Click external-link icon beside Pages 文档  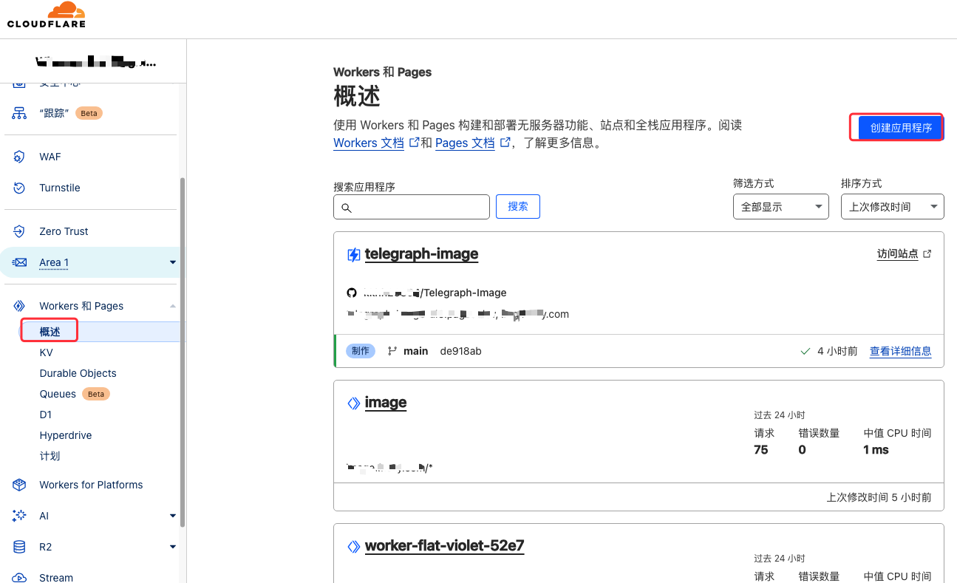pyautogui.click(x=505, y=142)
